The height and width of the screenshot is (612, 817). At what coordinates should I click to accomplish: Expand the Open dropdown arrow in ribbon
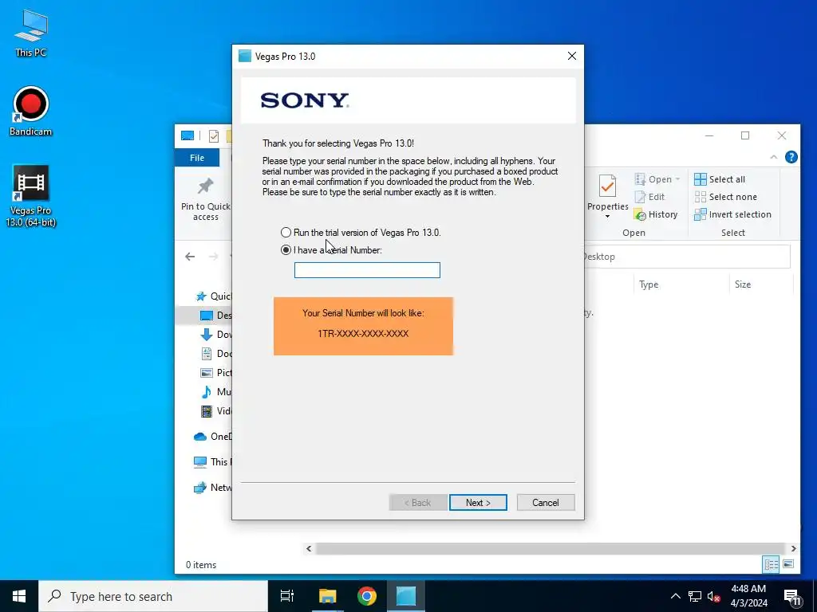click(x=678, y=179)
